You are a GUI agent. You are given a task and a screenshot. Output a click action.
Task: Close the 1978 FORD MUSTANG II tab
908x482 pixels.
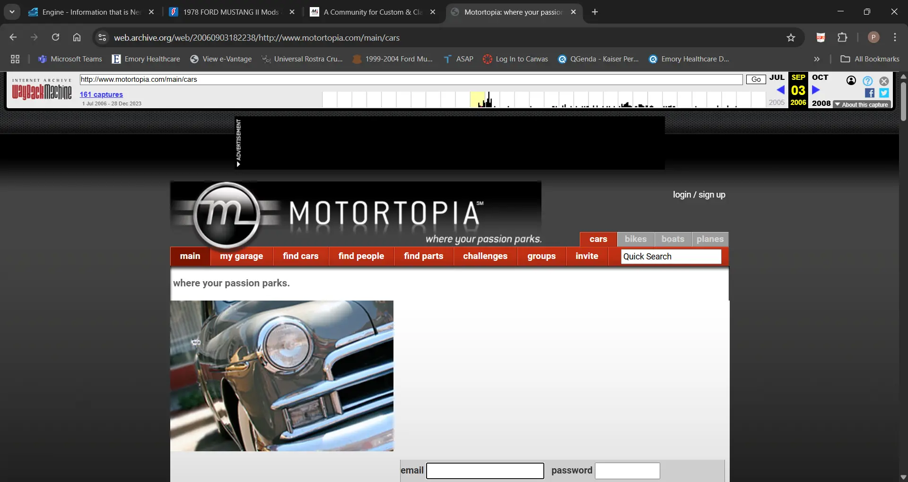(x=292, y=12)
